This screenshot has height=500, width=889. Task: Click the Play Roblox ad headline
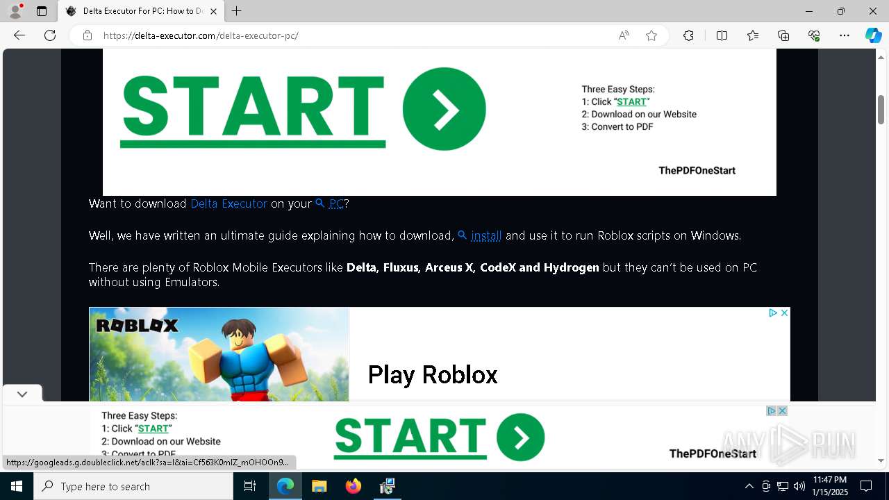click(433, 375)
